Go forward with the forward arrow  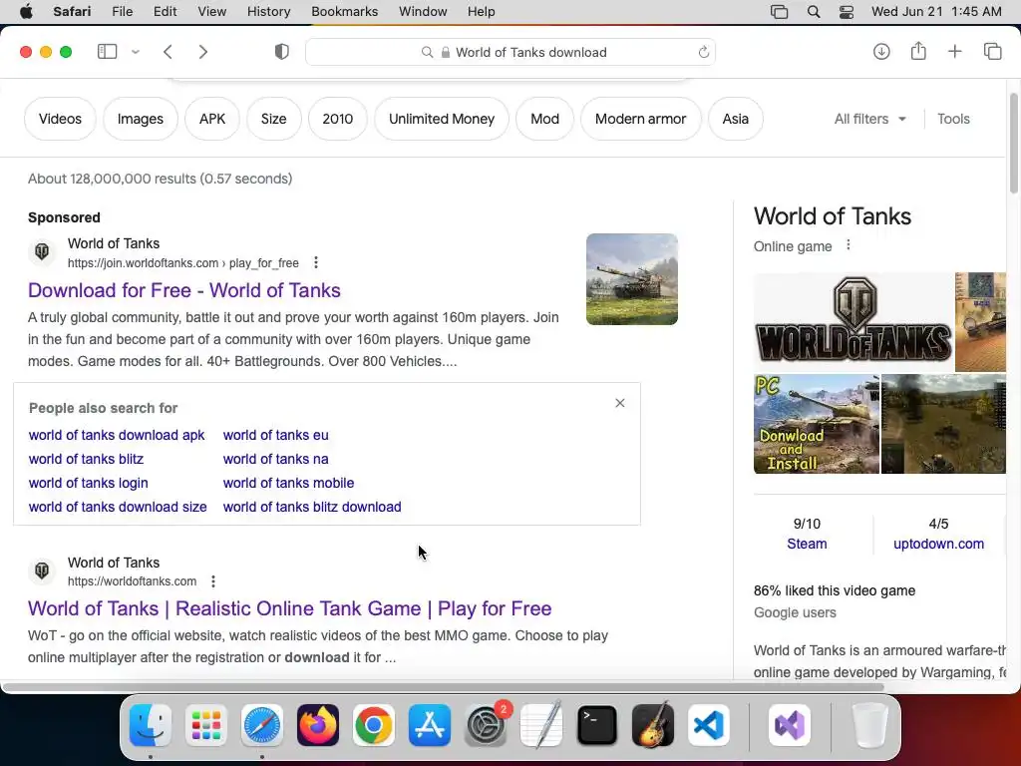203,52
